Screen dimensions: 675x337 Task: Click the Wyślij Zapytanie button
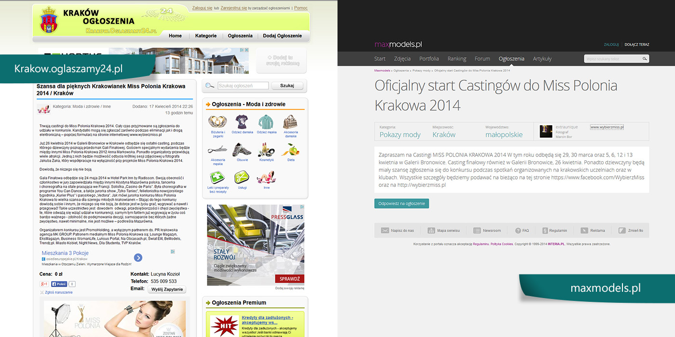pyautogui.click(x=167, y=289)
